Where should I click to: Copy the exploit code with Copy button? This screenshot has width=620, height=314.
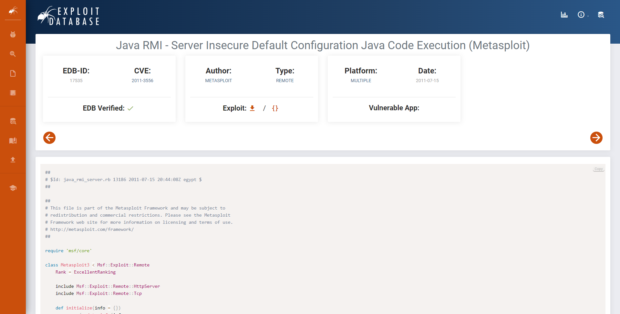(x=599, y=169)
